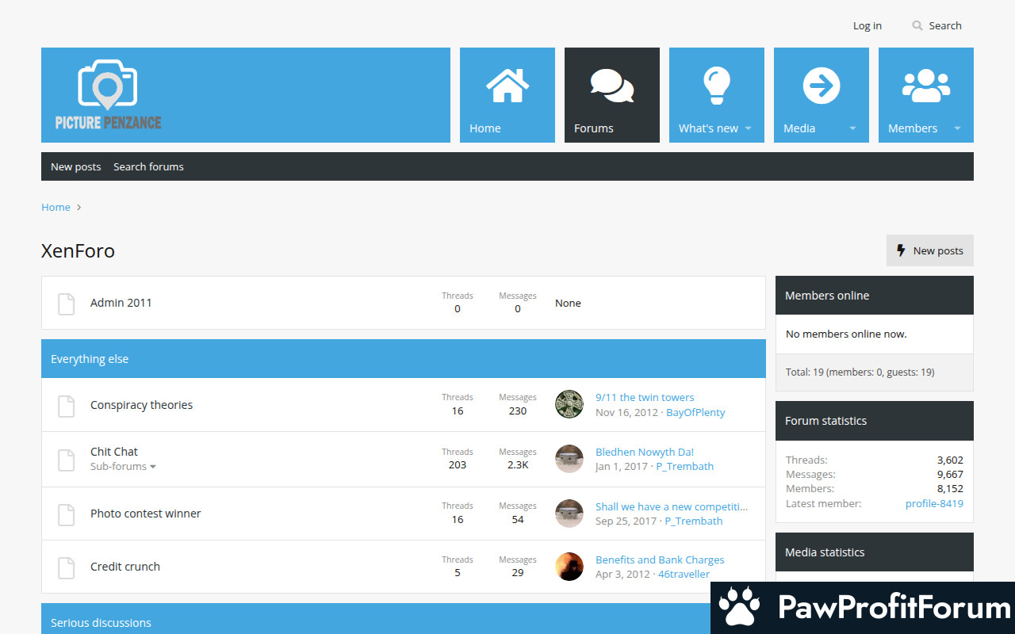Click the PawProfitForum paw print logo

(739, 608)
